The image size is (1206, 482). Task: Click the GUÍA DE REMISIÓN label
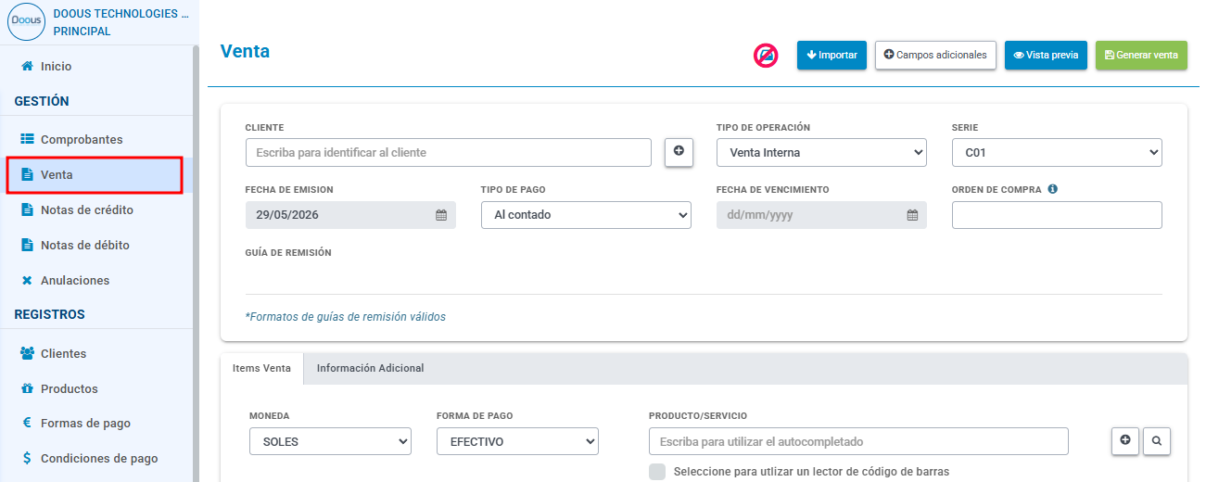288,252
